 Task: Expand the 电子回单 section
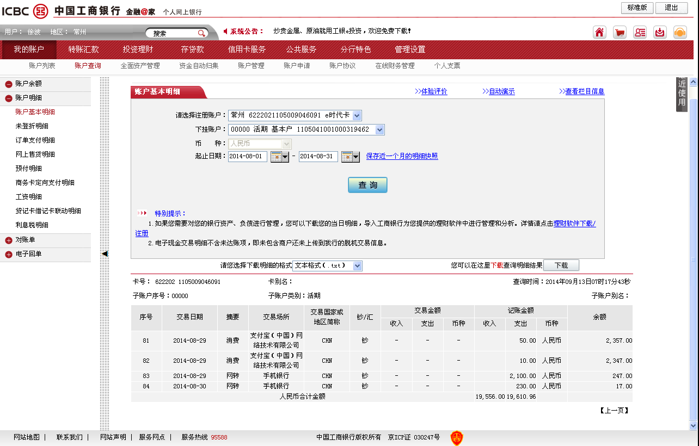[x=9, y=255]
